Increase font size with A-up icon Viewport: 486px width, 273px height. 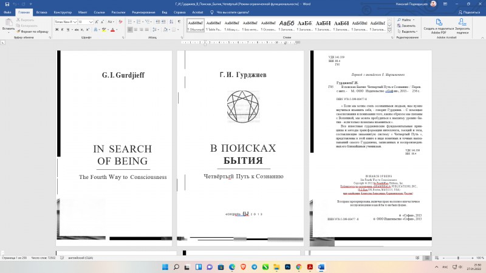[x=97, y=22]
